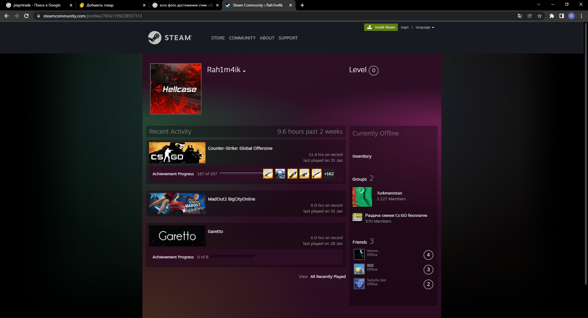The image size is (588, 318).
Task: Click the level 4 badge beside Venom
Action: coord(428,255)
